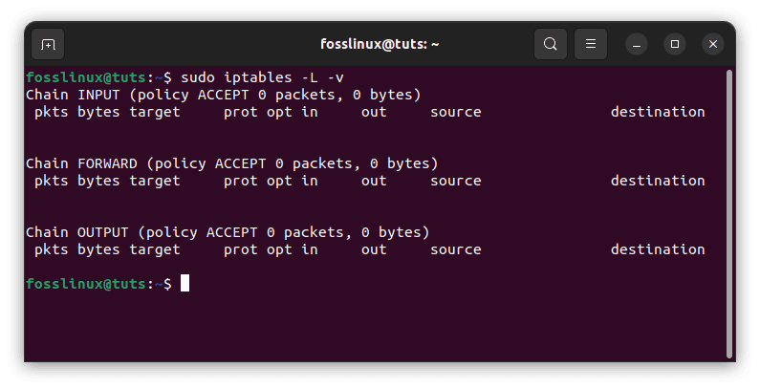Open the hamburger main menu
The height and width of the screenshot is (389, 760).
tap(591, 44)
